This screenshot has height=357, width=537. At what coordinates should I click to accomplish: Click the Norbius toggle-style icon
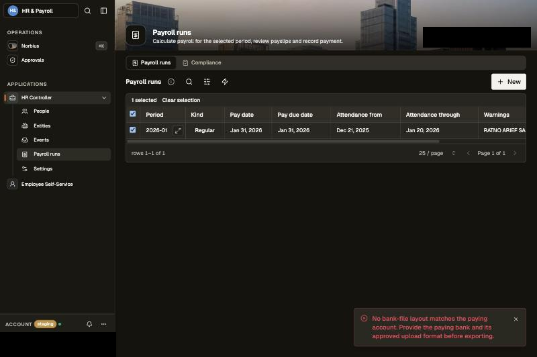[13, 46]
